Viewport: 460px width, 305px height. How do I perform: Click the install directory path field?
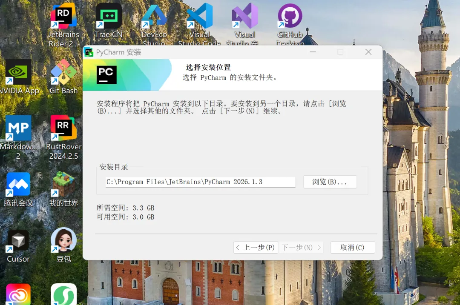pos(200,182)
